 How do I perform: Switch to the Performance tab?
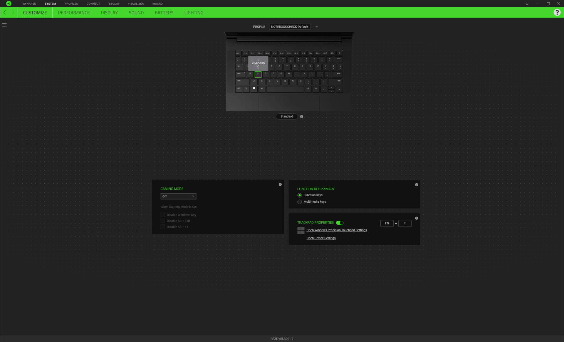point(74,13)
